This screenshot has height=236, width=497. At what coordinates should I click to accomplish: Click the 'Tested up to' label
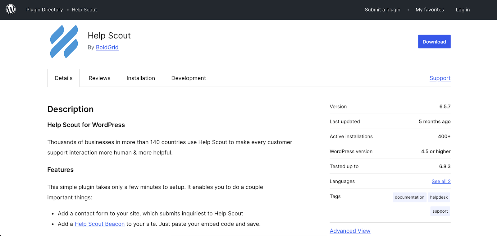[x=344, y=166]
